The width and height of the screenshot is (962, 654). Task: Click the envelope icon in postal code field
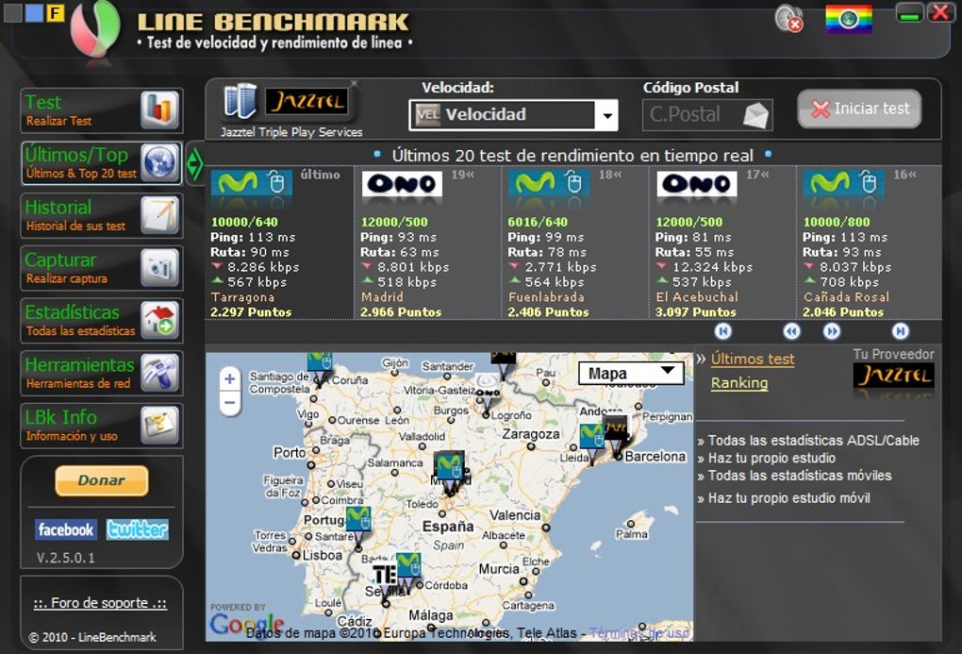pyautogui.click(x=755, y=115)
